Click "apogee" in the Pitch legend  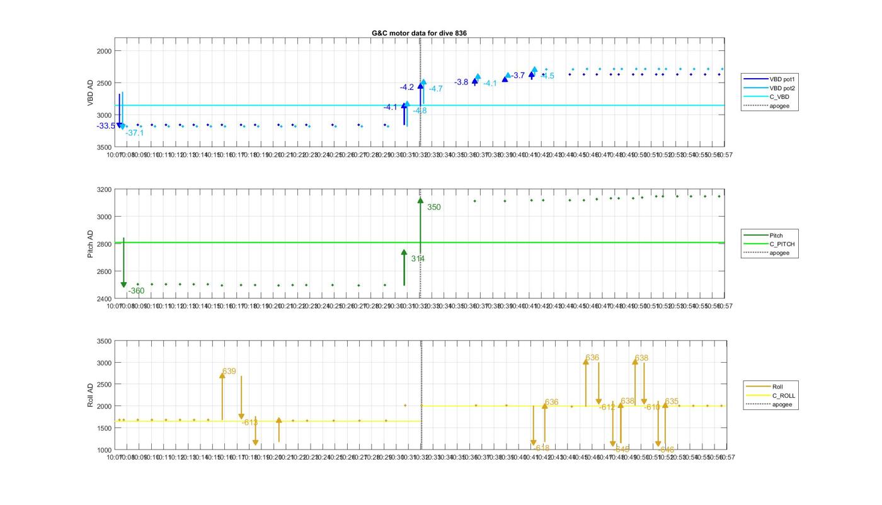pyautogui.click(x=767, y=253)
